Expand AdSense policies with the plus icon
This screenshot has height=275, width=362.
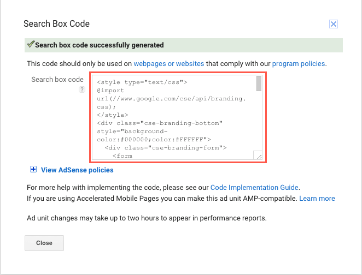point(33,170)
